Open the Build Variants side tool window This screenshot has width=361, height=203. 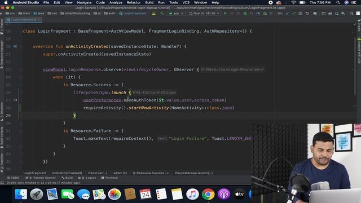coord(2,137)
